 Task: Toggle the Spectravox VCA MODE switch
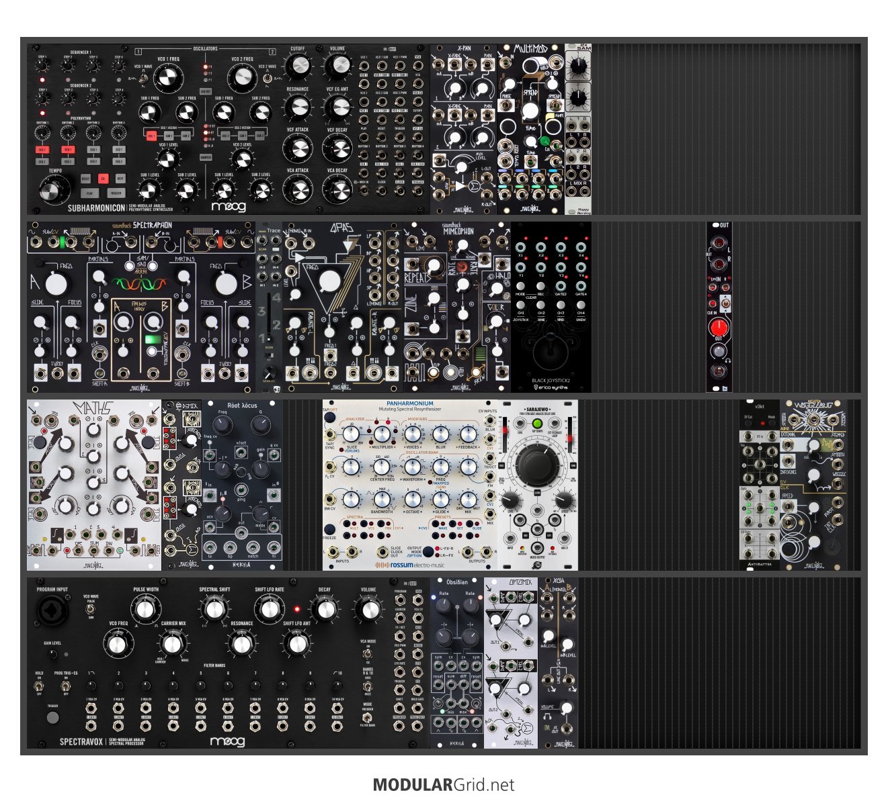click(x=368, y=654)
